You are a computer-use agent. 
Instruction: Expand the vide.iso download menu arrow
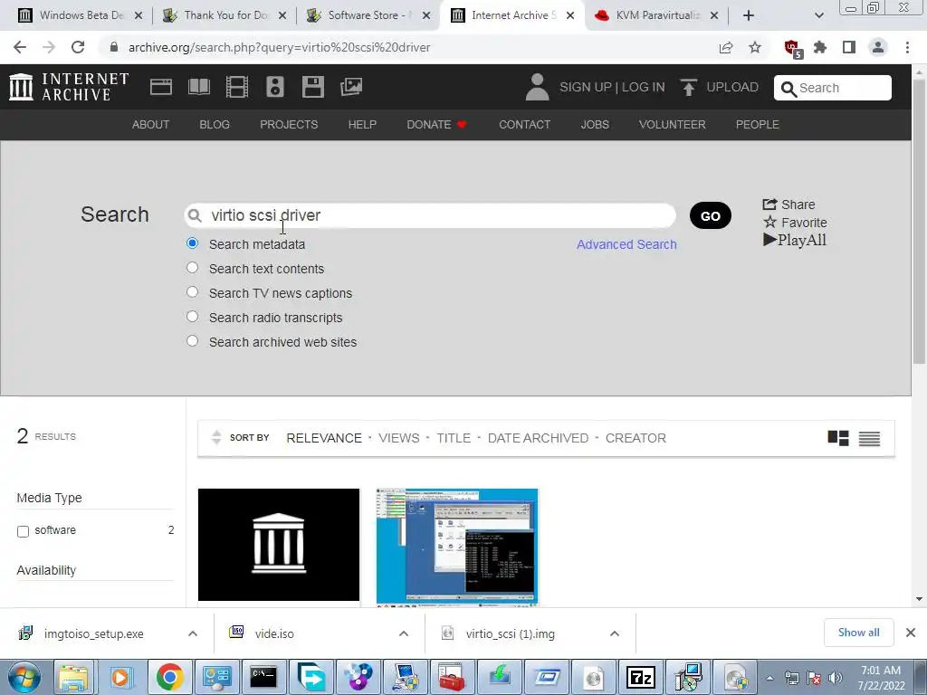click(x=404, y=633)
